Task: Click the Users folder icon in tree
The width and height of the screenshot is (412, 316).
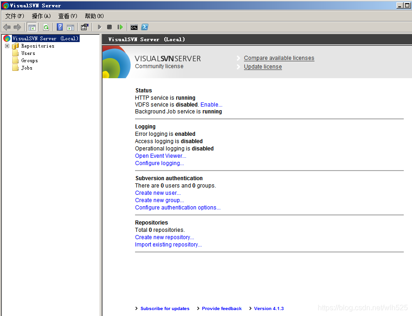Action: [x=16, y=54]
